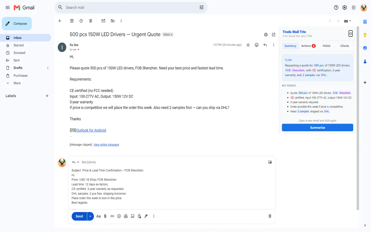Toggle formatting options Aa
Viewport: 371px width, 232px height.
pos(99,216)
